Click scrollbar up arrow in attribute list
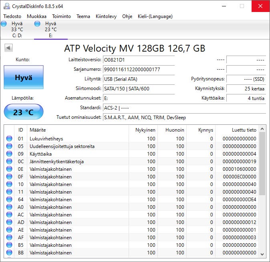 (262, 130)
